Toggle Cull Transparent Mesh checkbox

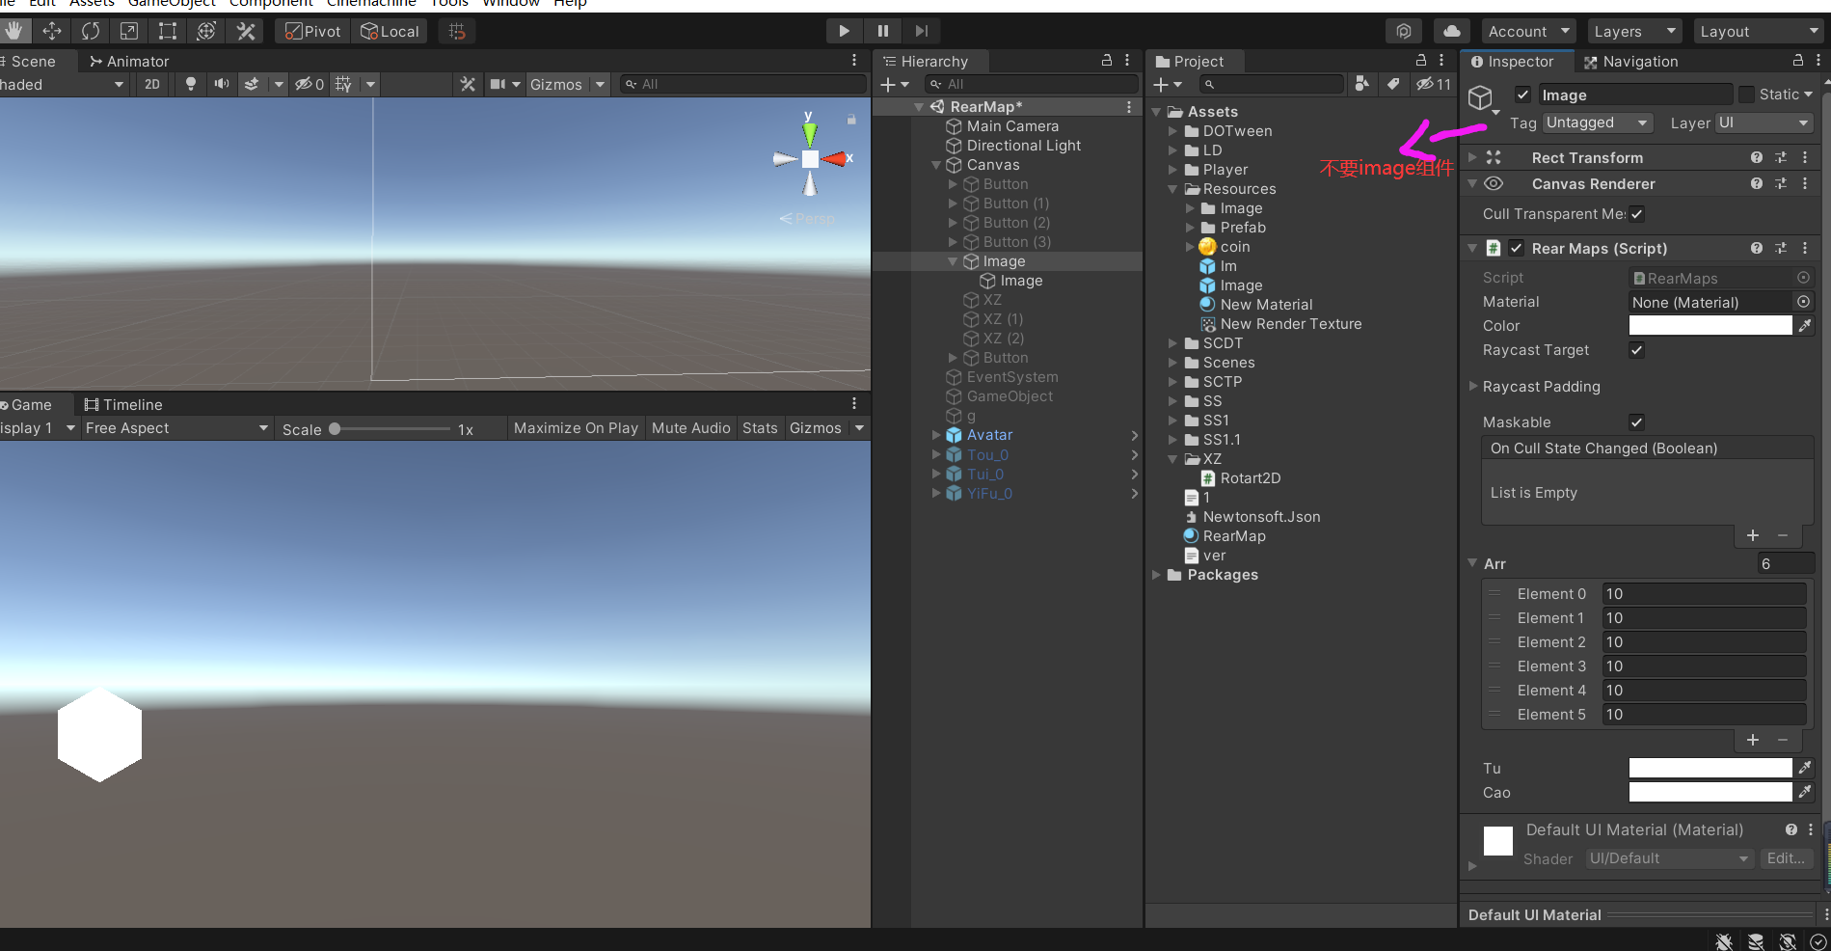pyautogui.click(x=1637, y=214)
